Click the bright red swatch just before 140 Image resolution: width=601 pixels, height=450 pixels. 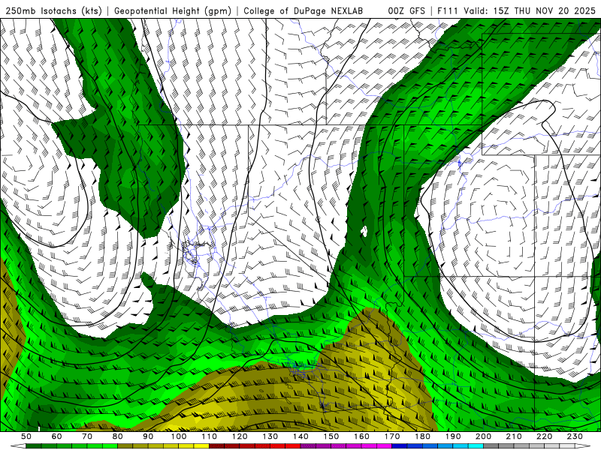293,445
